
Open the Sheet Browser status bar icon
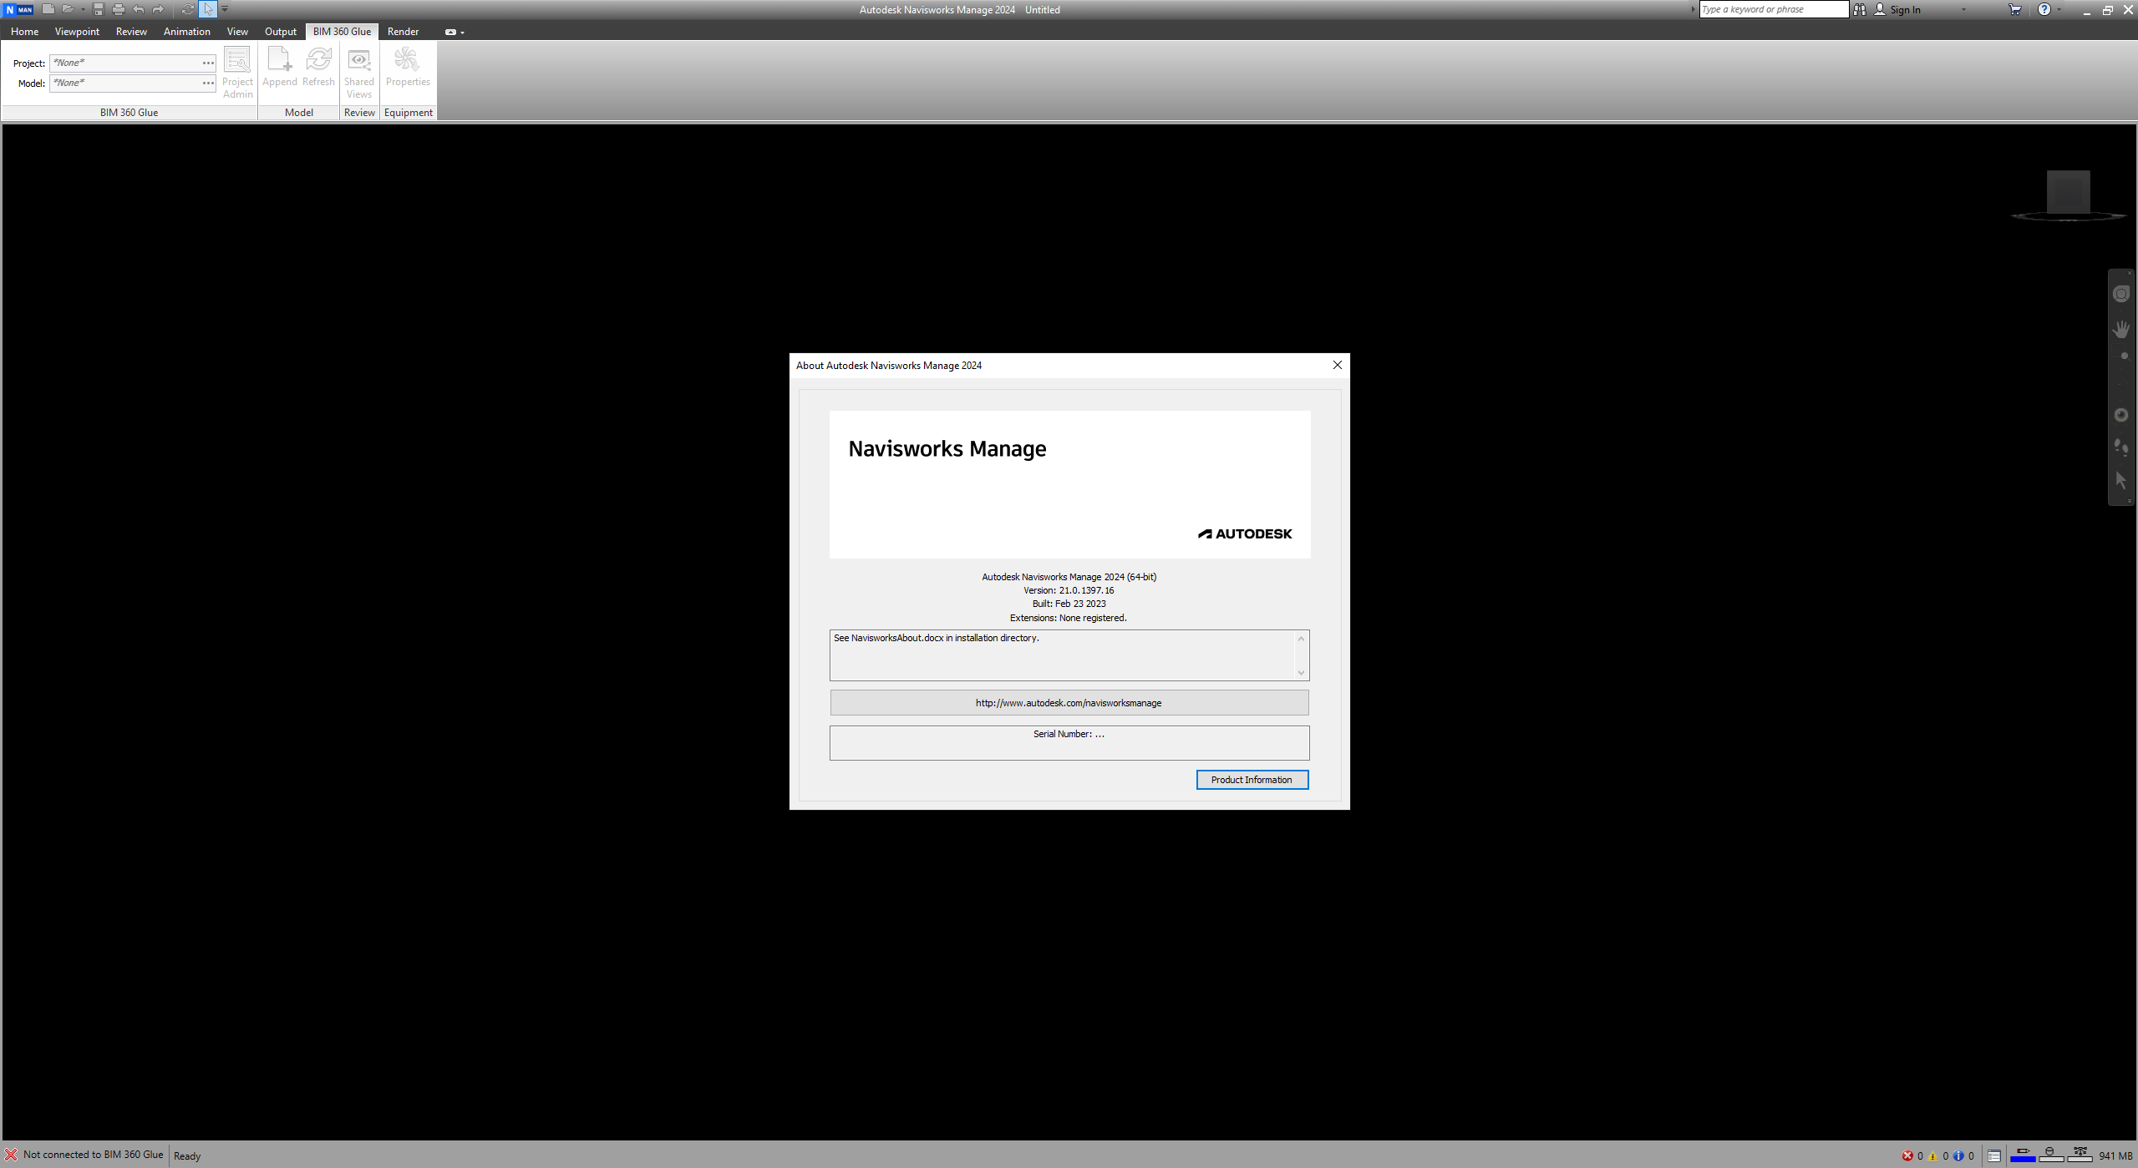1994,1155
